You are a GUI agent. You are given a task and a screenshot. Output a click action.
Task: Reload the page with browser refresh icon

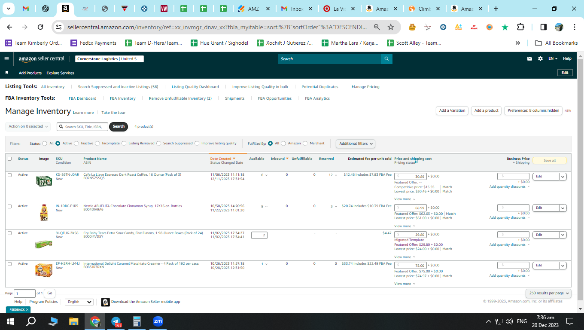coord(40,27)
